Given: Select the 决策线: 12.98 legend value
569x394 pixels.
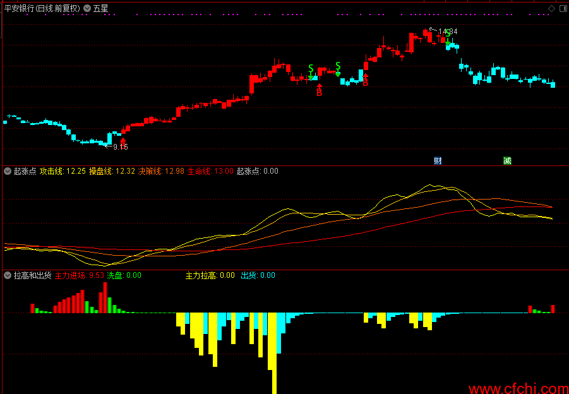Looking at the screenshot, I should point(161,172).
